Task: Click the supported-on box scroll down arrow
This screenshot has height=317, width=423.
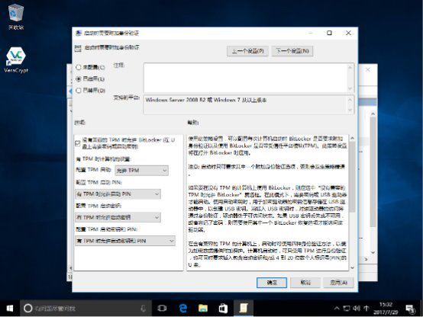Action: pyautogui.click(x=350, y=110)
